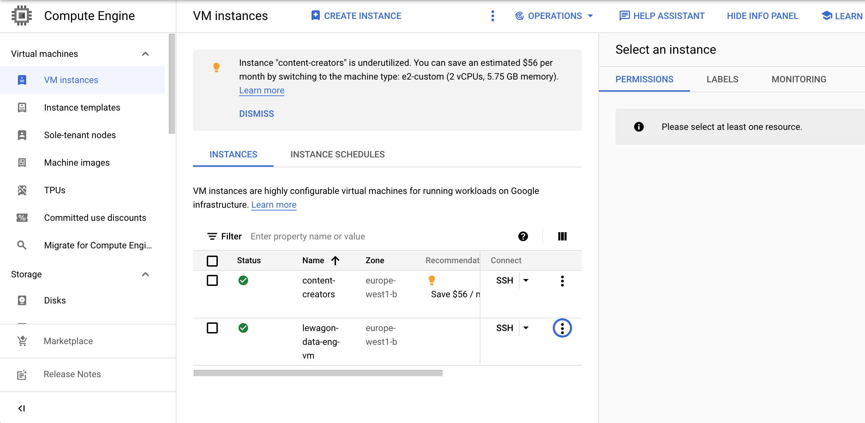Open the TPUs sidebar icon
This screenshot has height=423, width=865.
22,190
